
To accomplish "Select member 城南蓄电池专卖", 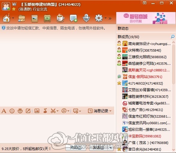I will pyautogui.click(x=144, y=103).
